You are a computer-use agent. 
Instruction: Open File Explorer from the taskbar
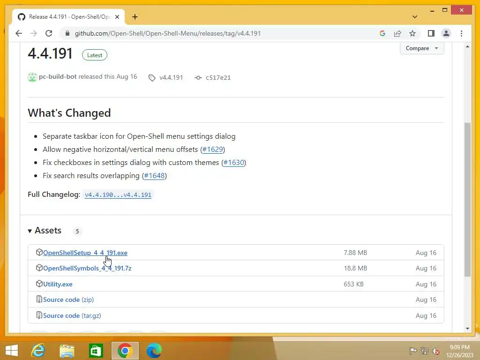67,351
